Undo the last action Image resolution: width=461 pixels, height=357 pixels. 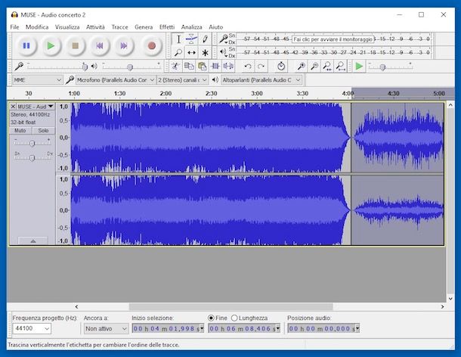(x=248, y=67)
